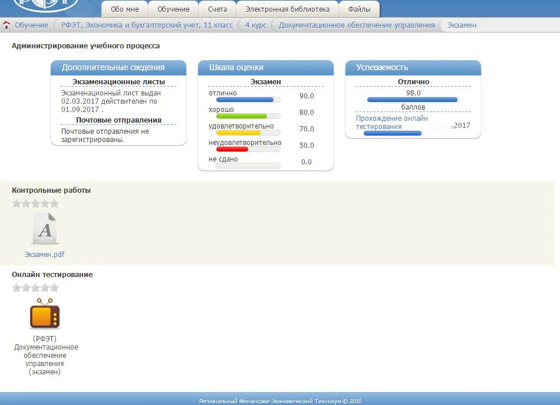Open the Обо мне tab
Screen dimensions: 560x405
coord(124,9)
